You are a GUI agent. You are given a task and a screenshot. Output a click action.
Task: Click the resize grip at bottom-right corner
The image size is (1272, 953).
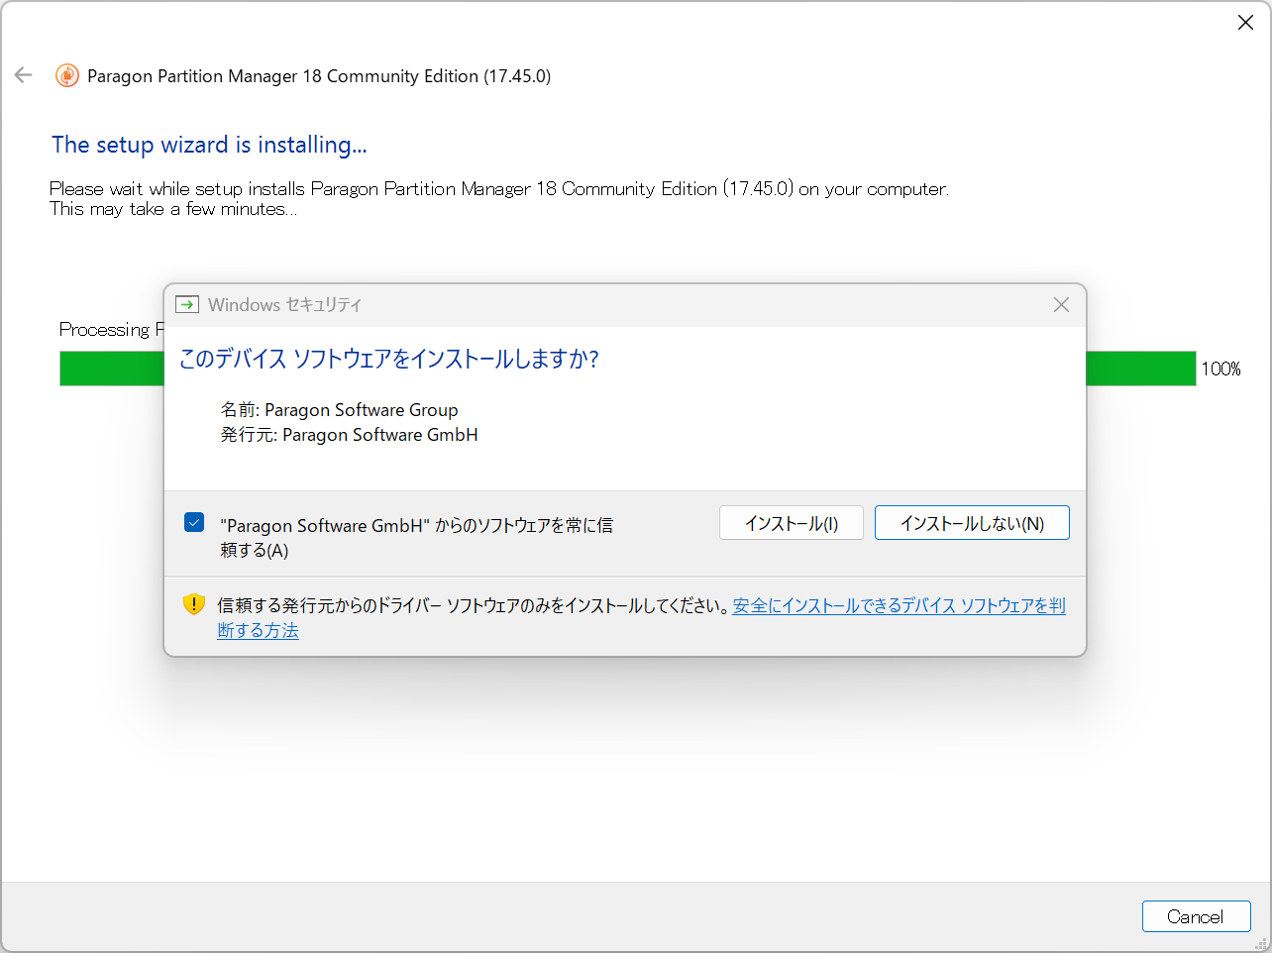coord(1261,942)
